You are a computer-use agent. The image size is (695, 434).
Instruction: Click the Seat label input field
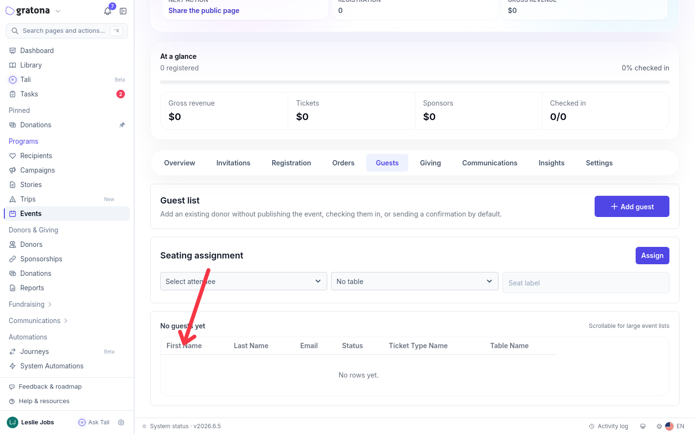point(585,283)
